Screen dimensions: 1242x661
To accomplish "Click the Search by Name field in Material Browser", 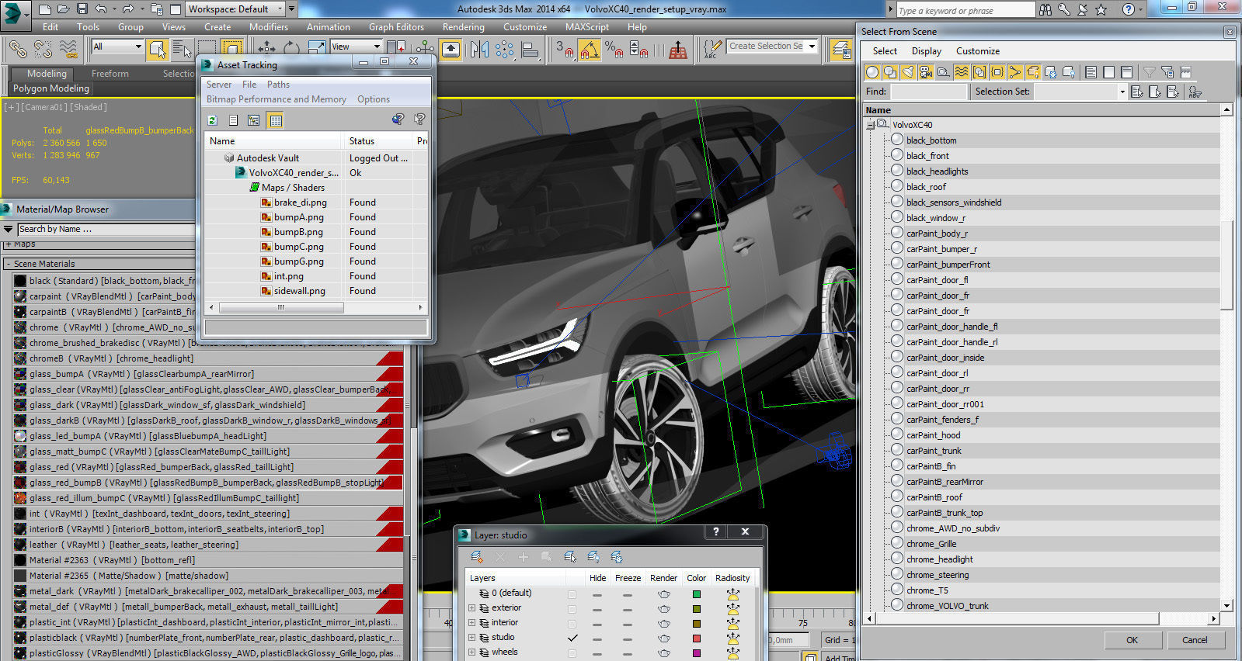I will pyautogui.click(x=106, y=230).
